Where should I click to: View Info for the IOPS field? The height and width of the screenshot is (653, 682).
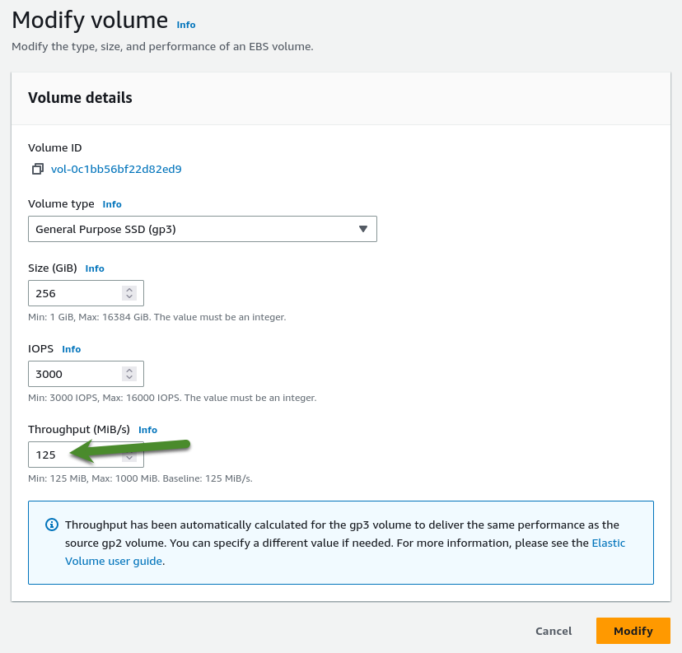coord(72,349)
